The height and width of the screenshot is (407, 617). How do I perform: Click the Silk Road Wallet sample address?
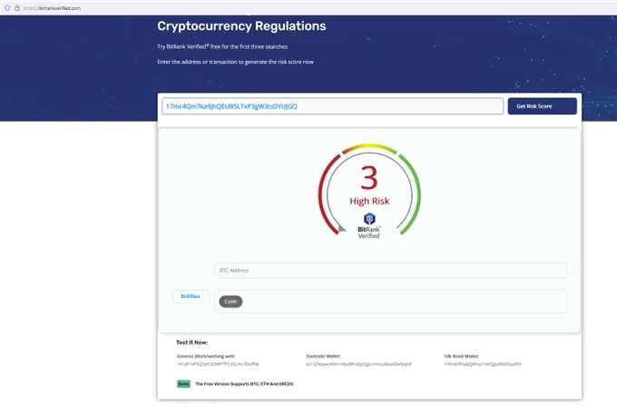483,364
